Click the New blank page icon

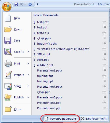8,18
